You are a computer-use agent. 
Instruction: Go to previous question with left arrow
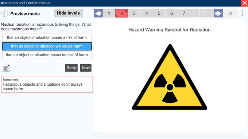pyautogui.click(x=98, y=13)
